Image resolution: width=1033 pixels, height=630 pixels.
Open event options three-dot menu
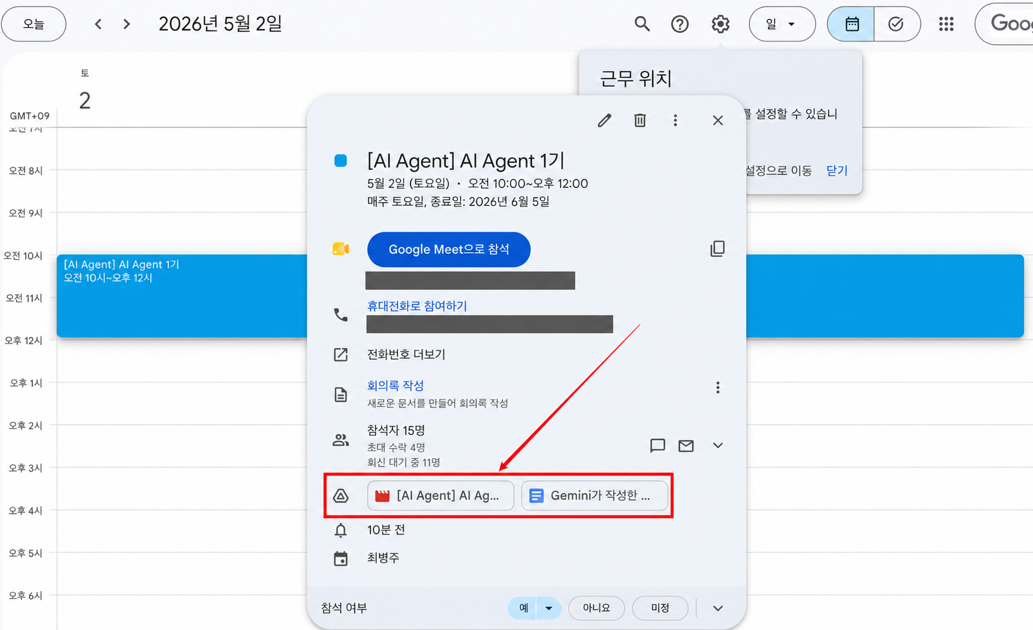(675, 120)
